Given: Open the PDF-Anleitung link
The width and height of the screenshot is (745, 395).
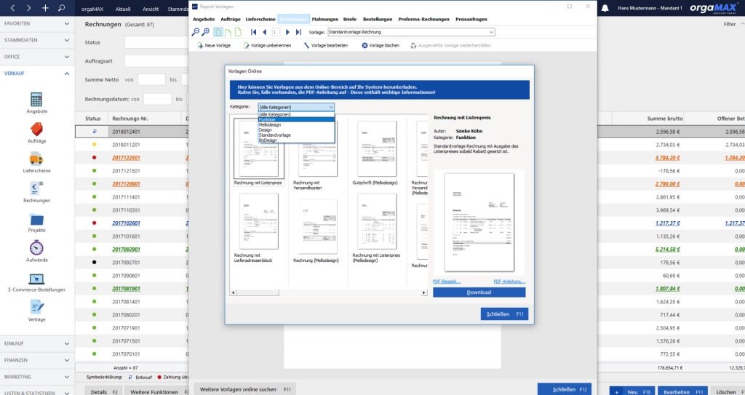Looking at the screenshot, I should (509, 282).
